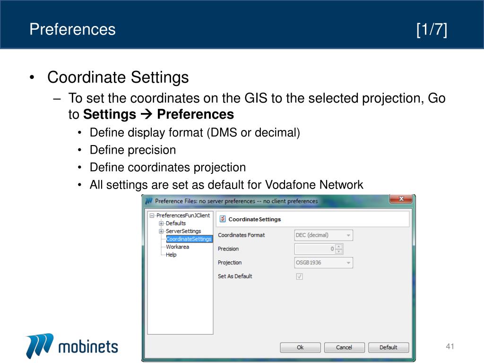Click the CoordinateSettings header icon
The width and height of the screenshot is (484, 363).
point(223,219)
